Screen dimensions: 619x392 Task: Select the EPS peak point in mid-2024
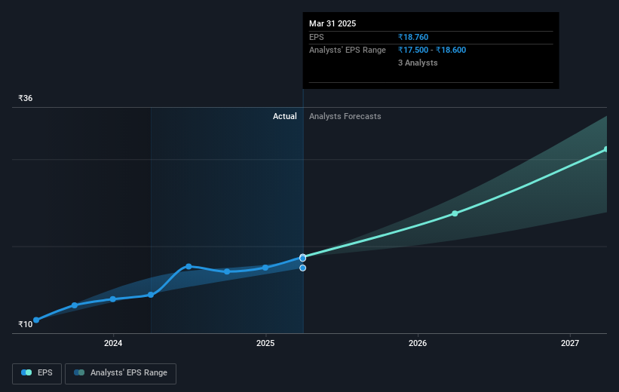pyautogui.click(x=188, y=266)
